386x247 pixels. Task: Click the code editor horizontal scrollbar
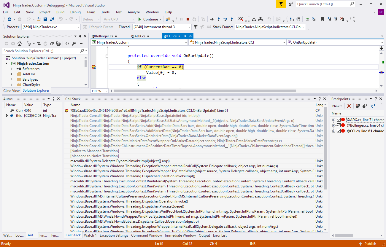click(205, 91)
